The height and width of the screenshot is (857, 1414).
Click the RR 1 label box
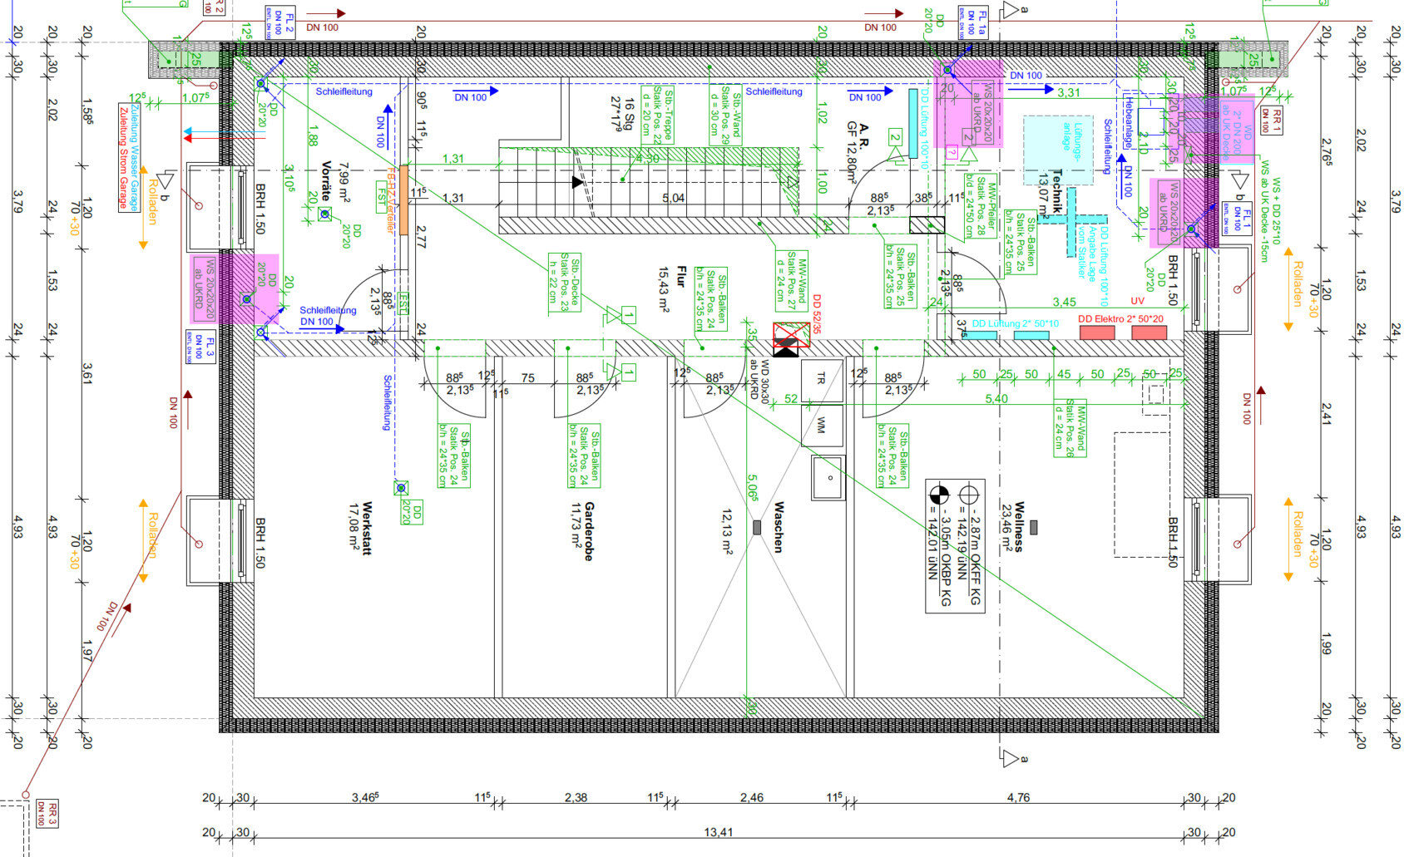tap(1271, 121)
